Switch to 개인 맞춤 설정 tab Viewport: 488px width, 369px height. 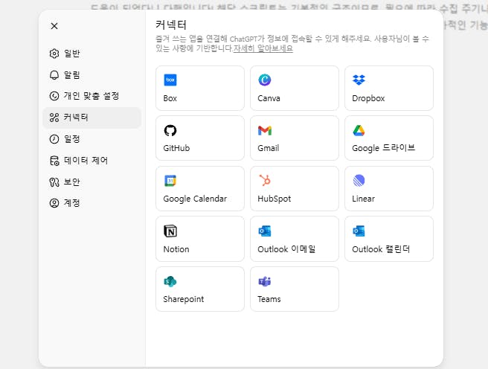point(91,96)
